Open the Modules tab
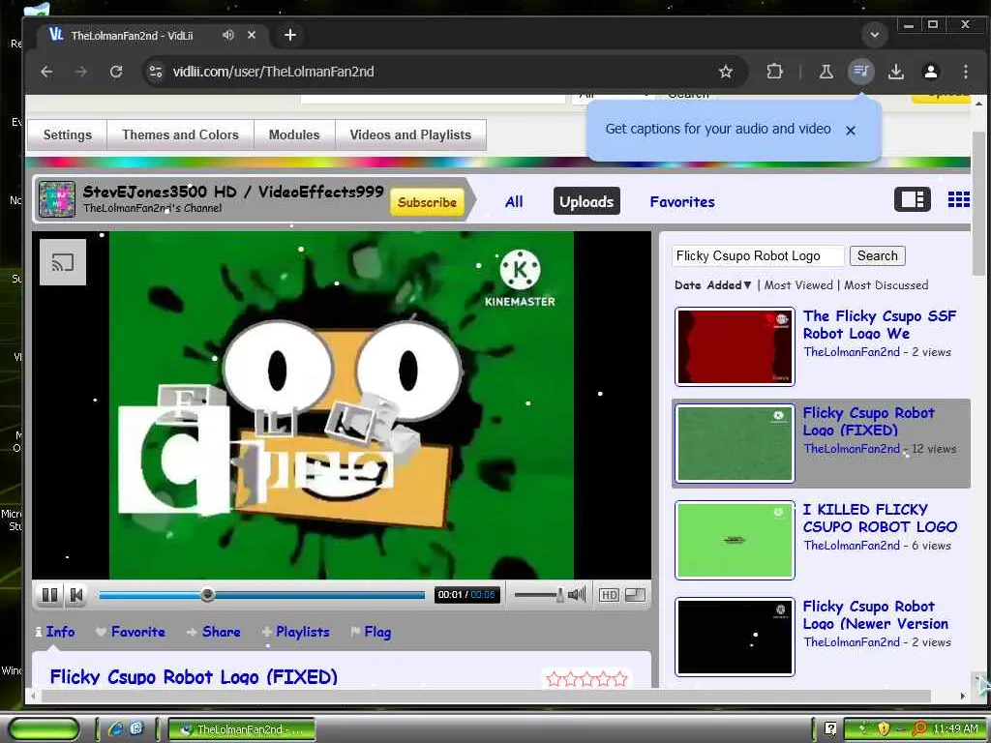 tap(294, 134)
